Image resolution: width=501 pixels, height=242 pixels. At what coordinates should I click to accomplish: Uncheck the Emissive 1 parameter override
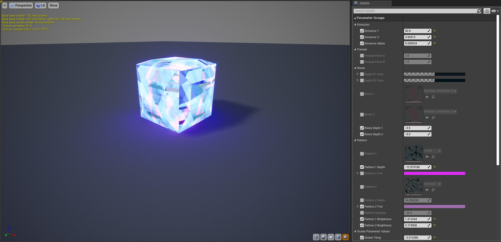coord(362,31)
